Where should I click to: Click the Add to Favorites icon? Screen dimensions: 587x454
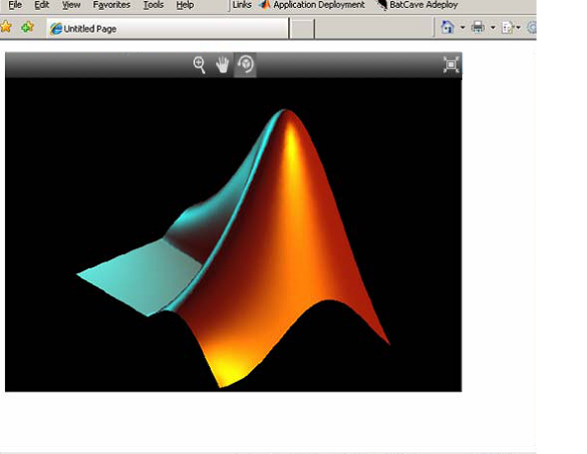(x=28, y=27)
